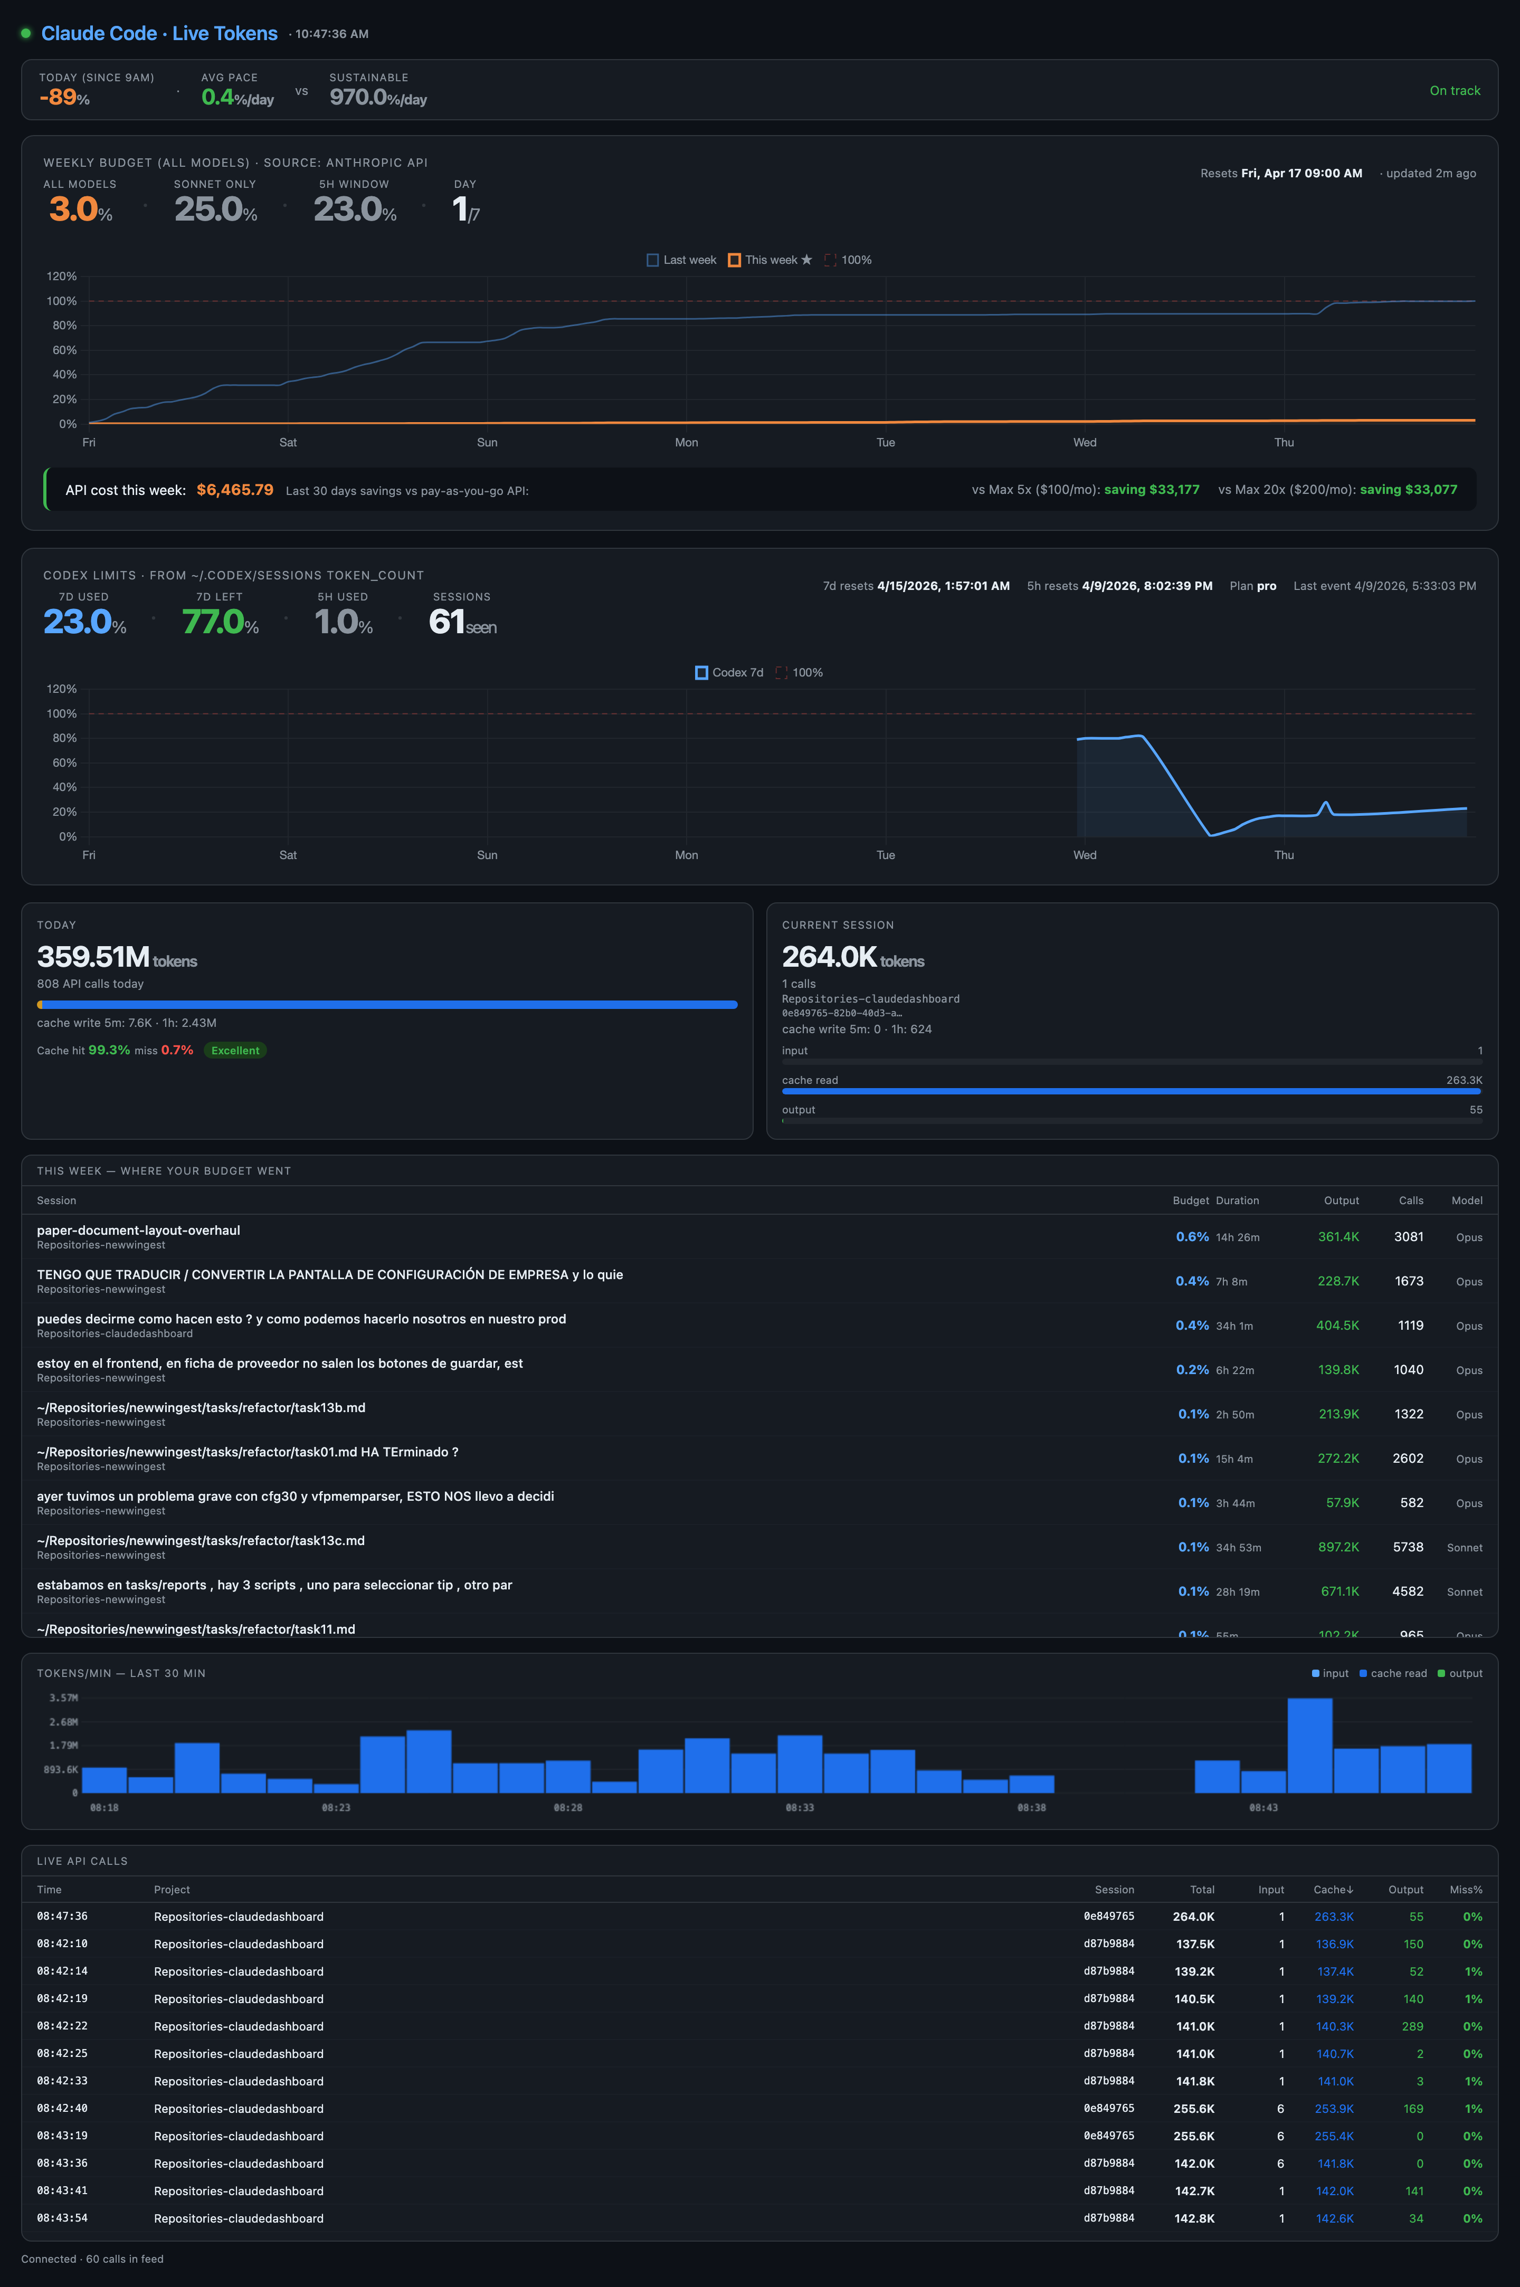Click the star icon next to This week legend
1520x2287 pixels.
(x=805, y=260)
